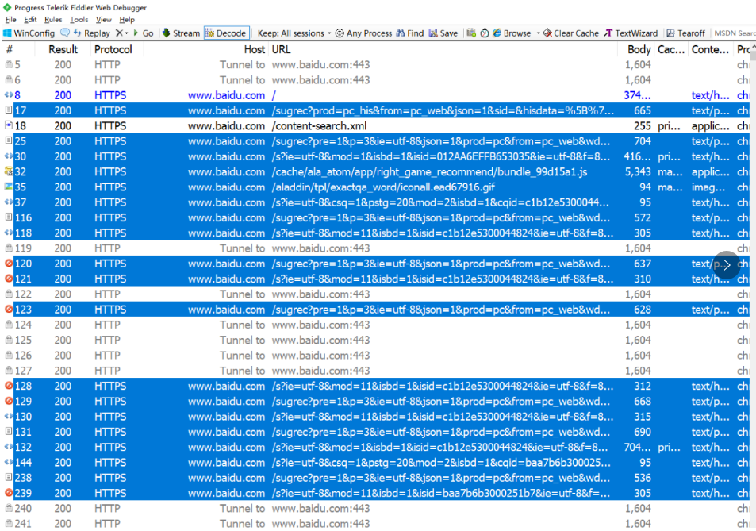Click the red blocked icon of session 239
The image size is (756, 531).
point(9,493)
